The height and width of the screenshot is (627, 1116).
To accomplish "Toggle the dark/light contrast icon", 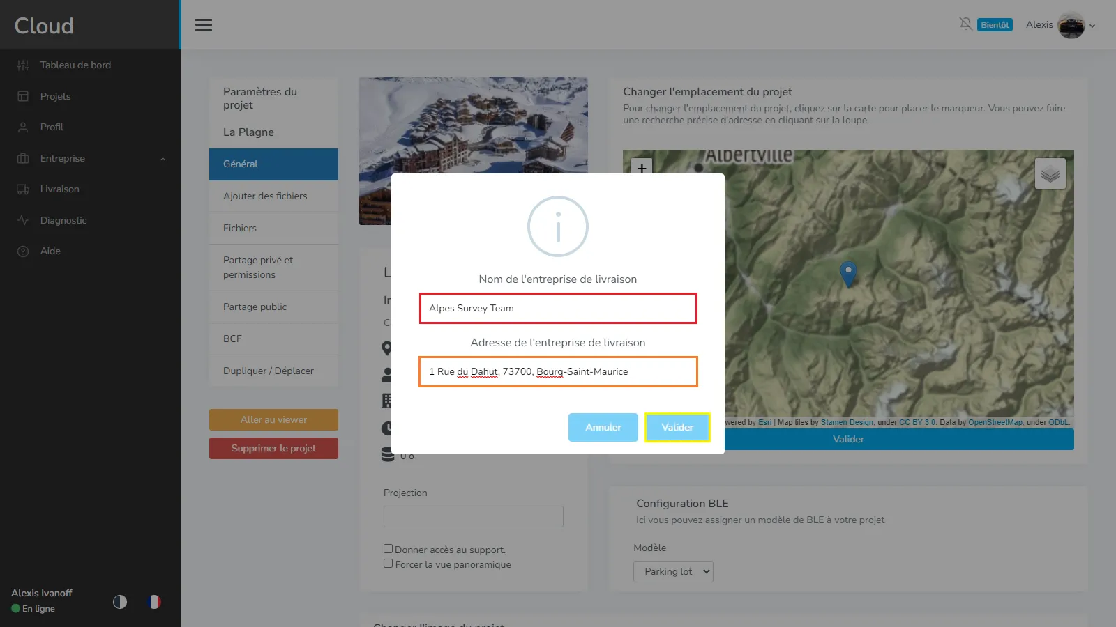I will pos(120,602).
